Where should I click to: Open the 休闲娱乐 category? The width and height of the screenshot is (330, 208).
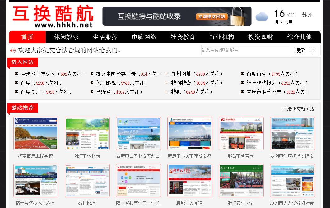(66, 37)
